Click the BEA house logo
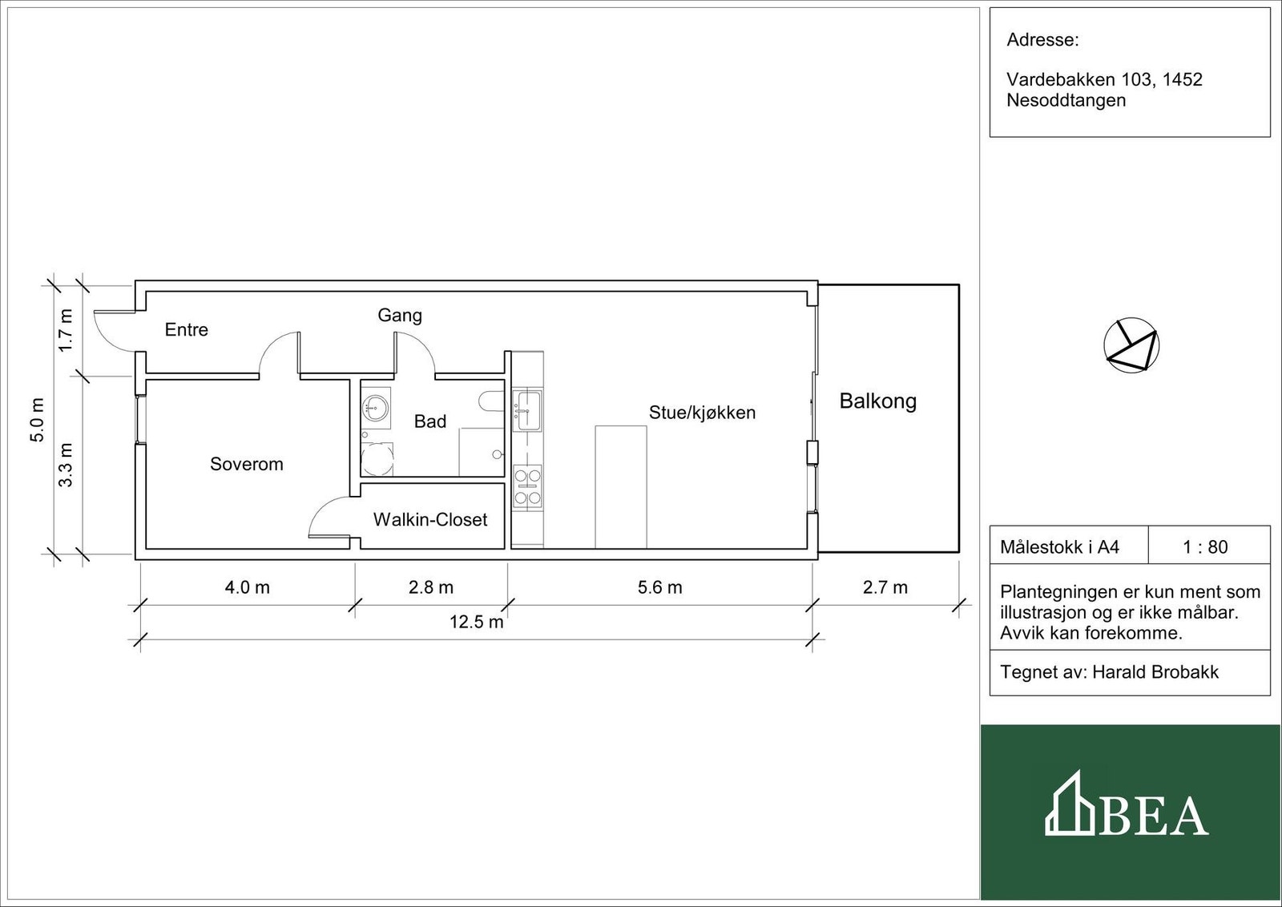This screenshot has height=907, width=1282. [x=1069, y=804]
